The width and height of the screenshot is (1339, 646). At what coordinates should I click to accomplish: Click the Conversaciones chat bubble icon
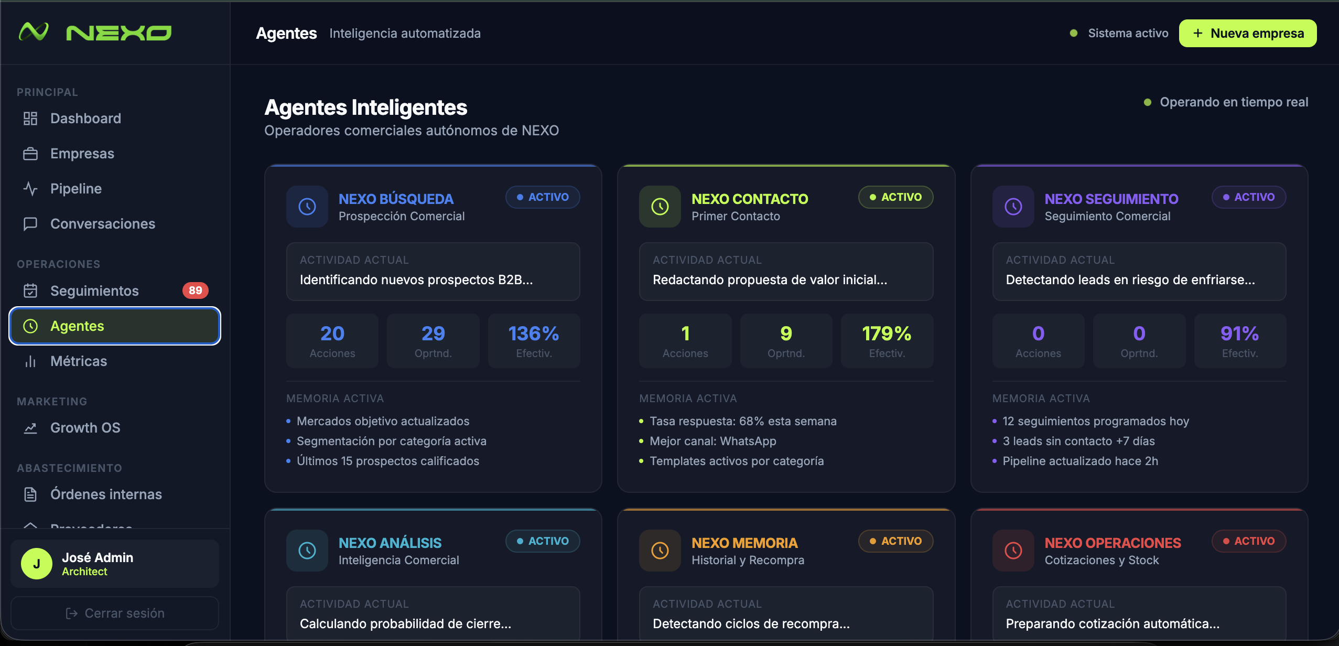point(30,224)
